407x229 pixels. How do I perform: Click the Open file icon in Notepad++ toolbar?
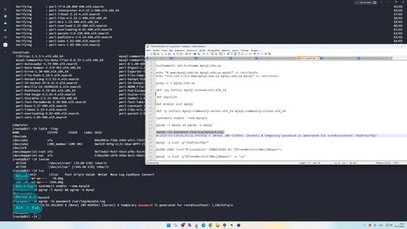point(151,53)
